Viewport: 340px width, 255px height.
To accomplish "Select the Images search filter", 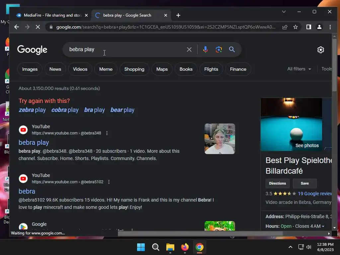I will click(x=30, y=69).
